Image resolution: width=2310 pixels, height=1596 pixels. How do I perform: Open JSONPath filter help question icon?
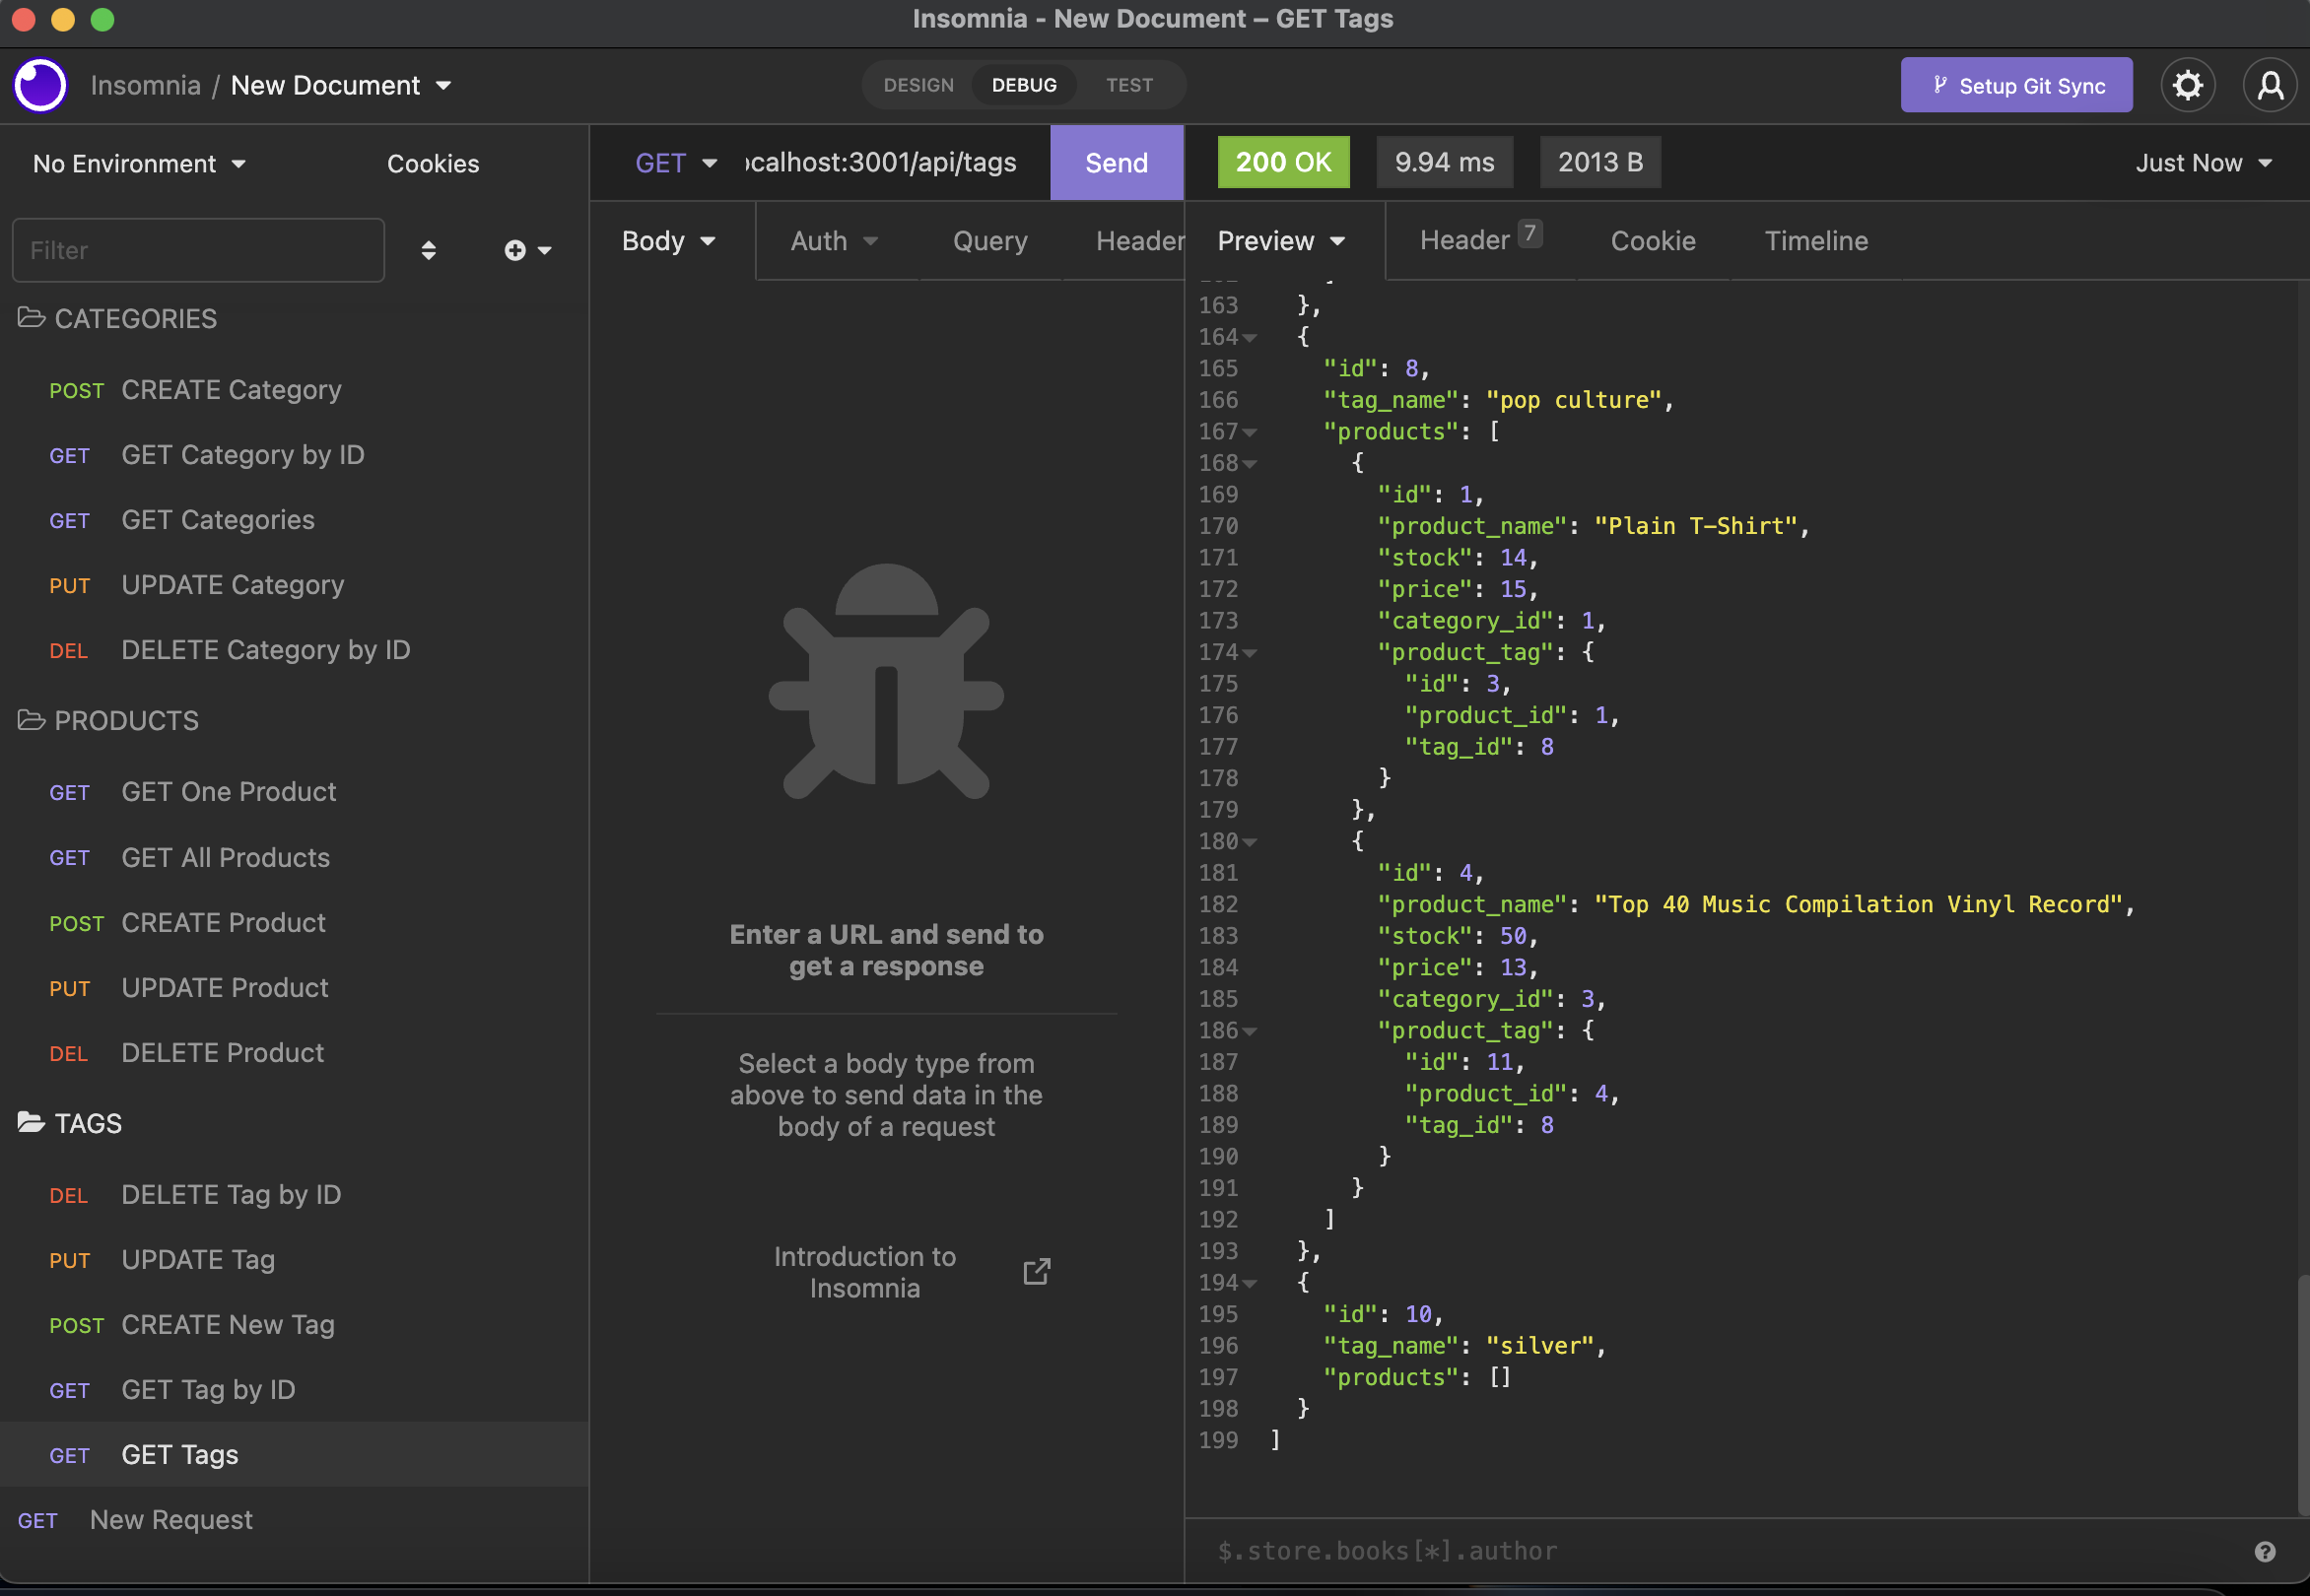(2265, 1551)
